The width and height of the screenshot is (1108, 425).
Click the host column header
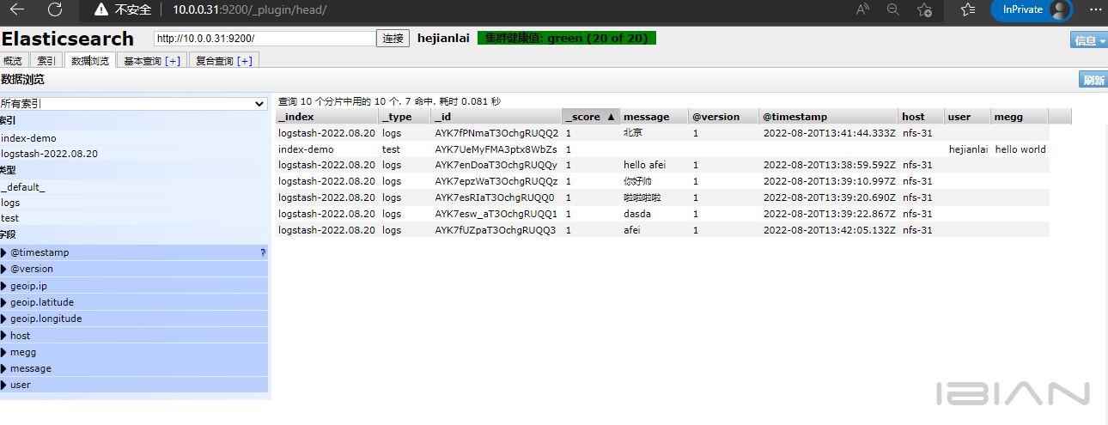[922, 117]
